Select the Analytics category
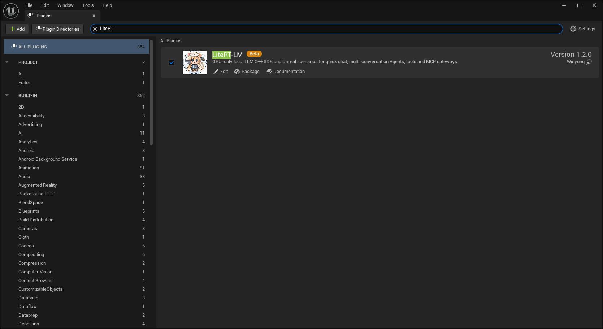This screenshot has height=329, width=603. pos(77,142)
